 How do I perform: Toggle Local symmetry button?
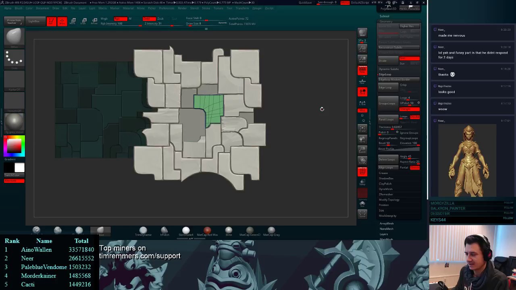click(x=362, y=92)
